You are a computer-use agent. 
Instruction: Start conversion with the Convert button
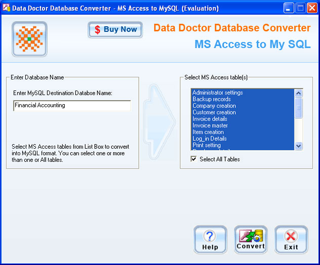tap(251, 240)
